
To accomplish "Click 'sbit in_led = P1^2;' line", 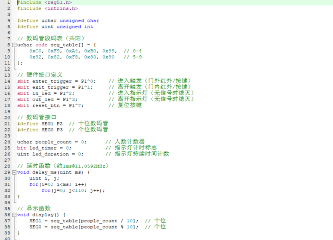I will click(x=46, y=93).
